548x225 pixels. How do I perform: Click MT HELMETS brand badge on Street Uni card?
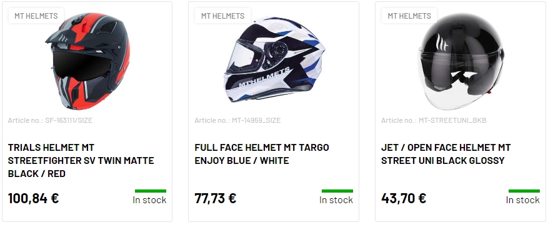409,16
